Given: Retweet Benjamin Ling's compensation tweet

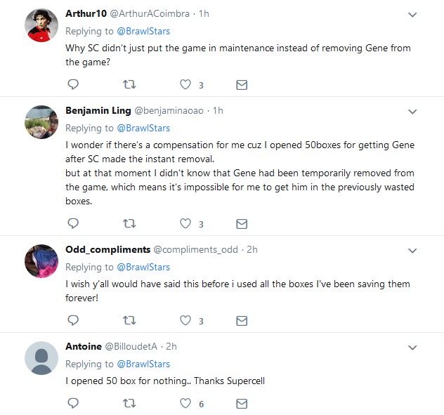Looking at the screenshot, I should pos(129,223).
